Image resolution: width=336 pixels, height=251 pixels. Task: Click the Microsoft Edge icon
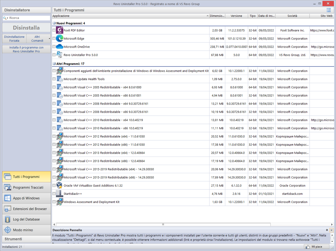[59, 38]
